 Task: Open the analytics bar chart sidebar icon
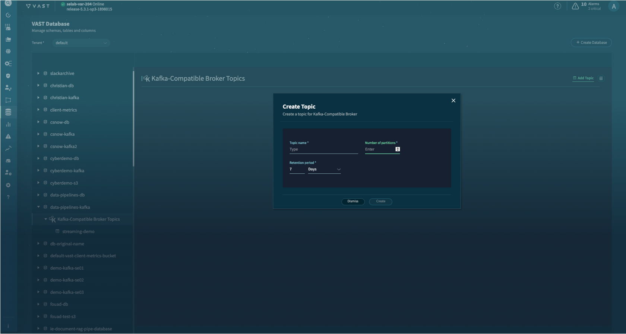8,124
